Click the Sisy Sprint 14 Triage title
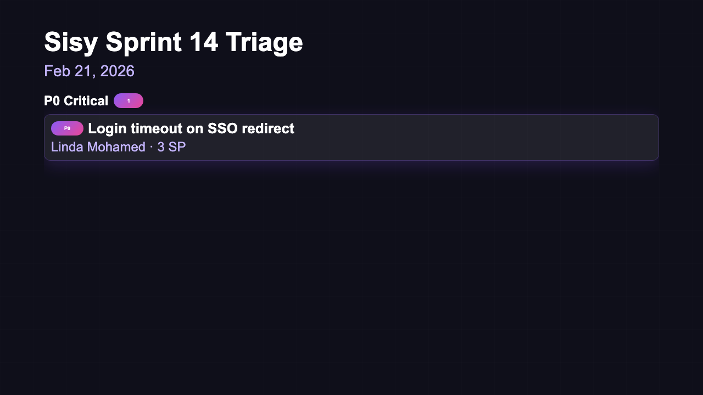 pyautogui.click(x=173, y=42)
